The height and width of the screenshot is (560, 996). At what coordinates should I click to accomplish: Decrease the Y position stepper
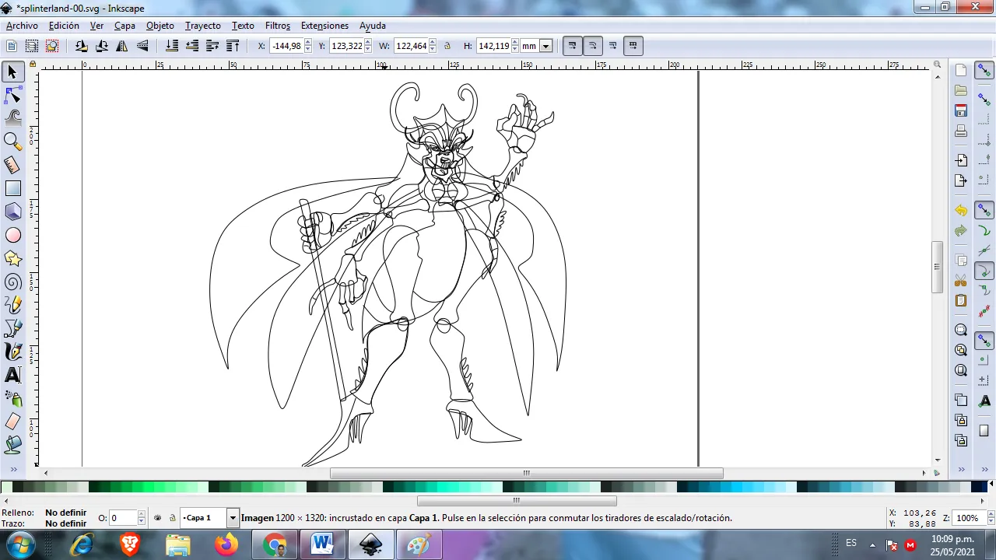point(367,49)
